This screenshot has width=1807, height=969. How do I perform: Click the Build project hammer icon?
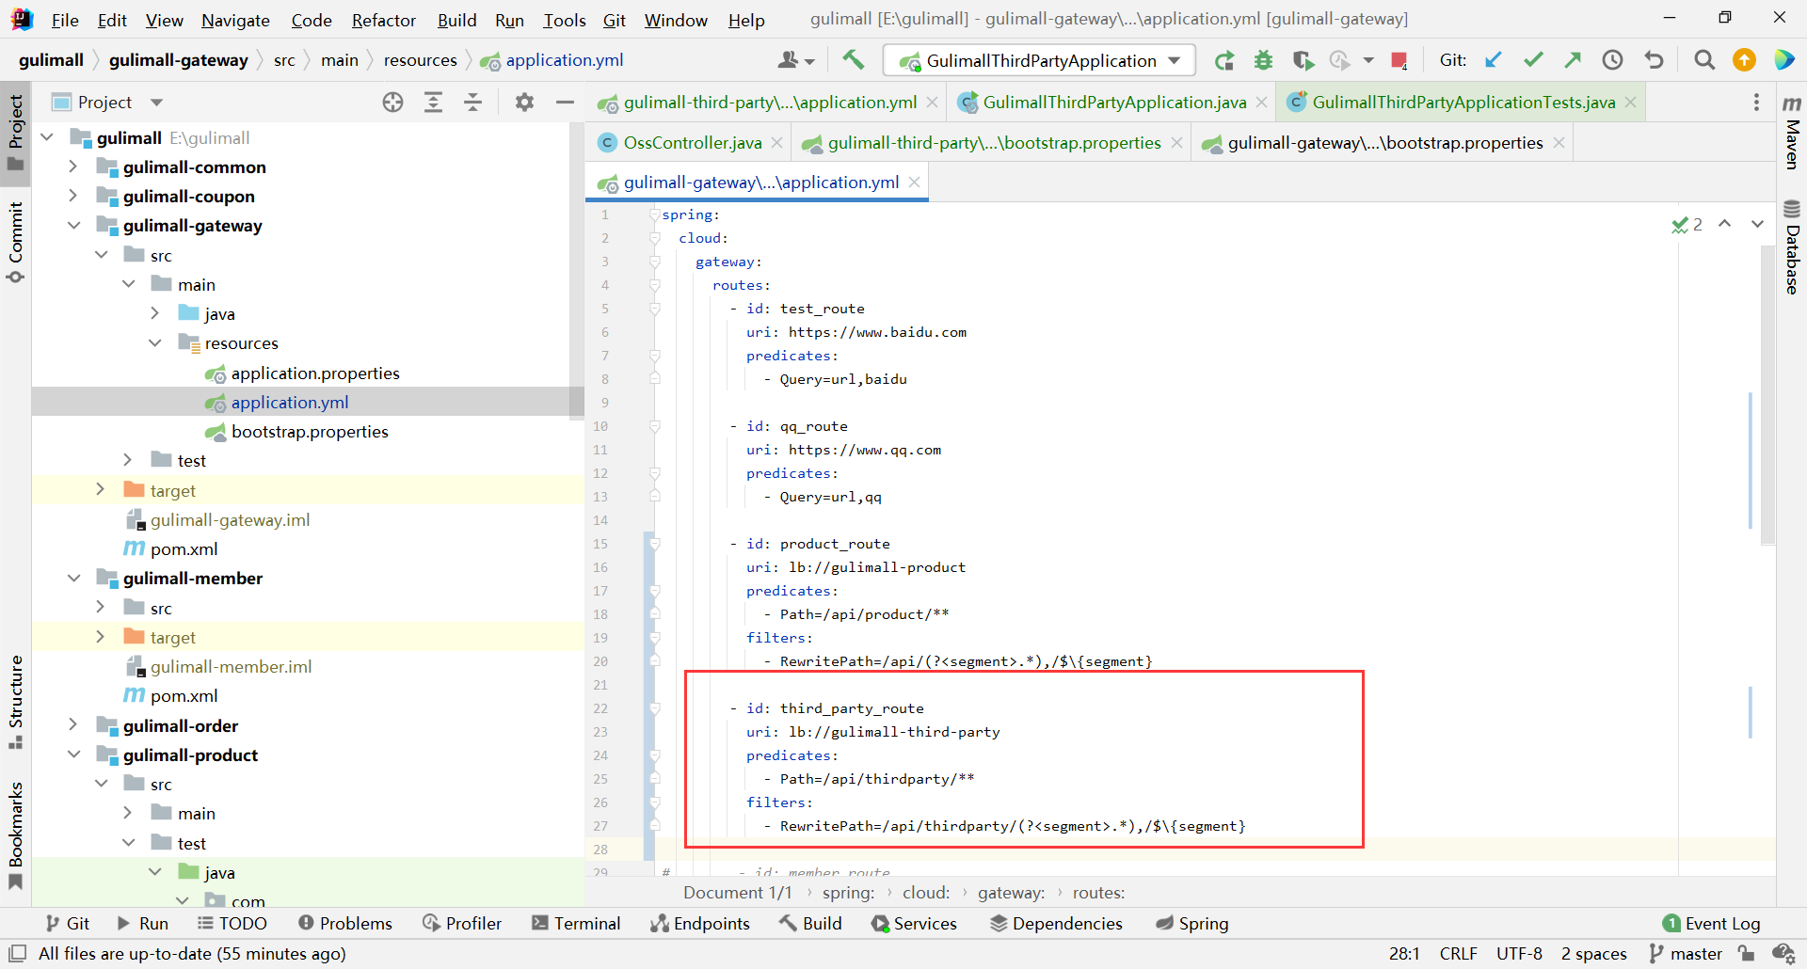point(853,60)
